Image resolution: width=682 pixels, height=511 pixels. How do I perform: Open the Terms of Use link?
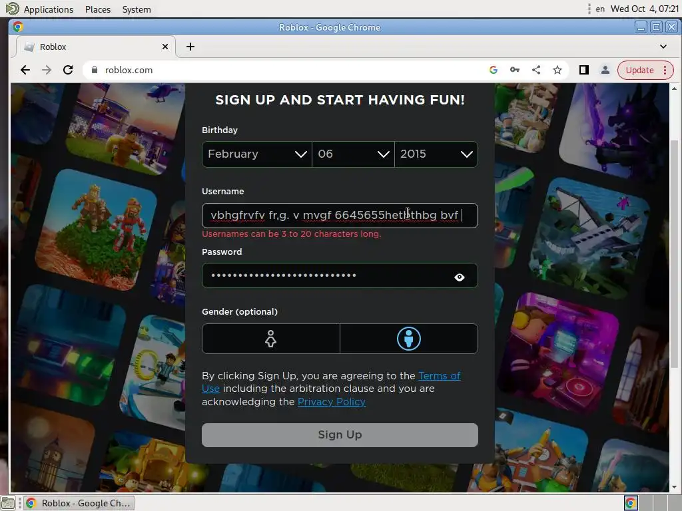(x=440, y=376)
